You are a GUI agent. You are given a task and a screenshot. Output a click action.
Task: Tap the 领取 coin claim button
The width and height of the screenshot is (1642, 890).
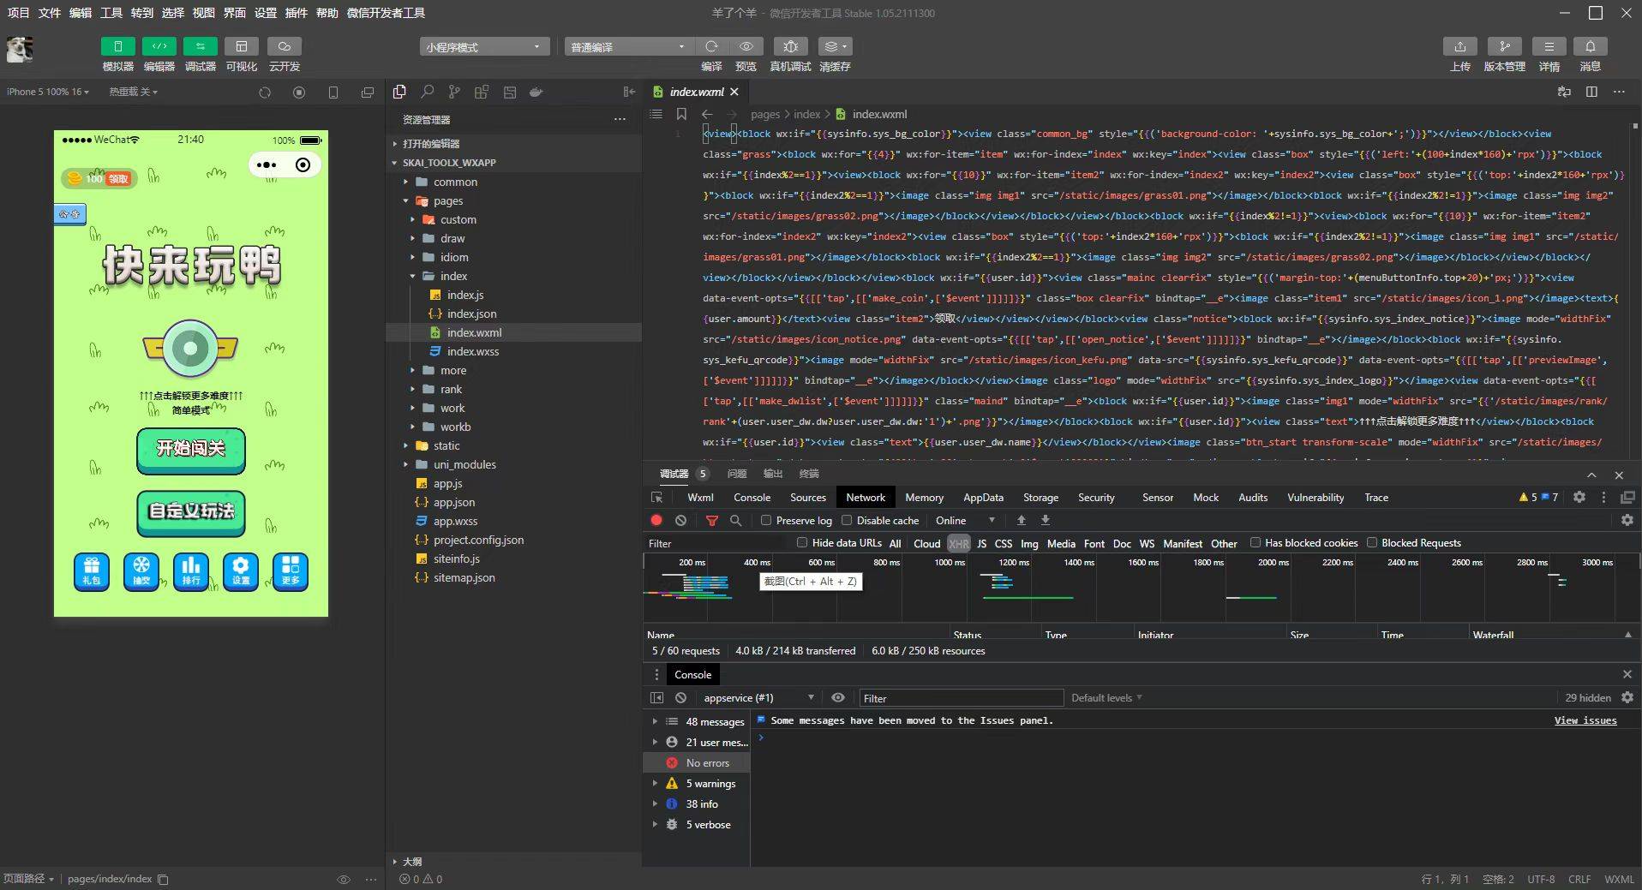(x=118, y=178)
